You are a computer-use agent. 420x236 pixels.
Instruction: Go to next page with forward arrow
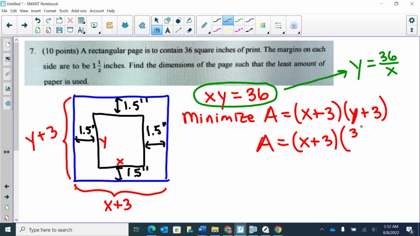pos(24,25)
